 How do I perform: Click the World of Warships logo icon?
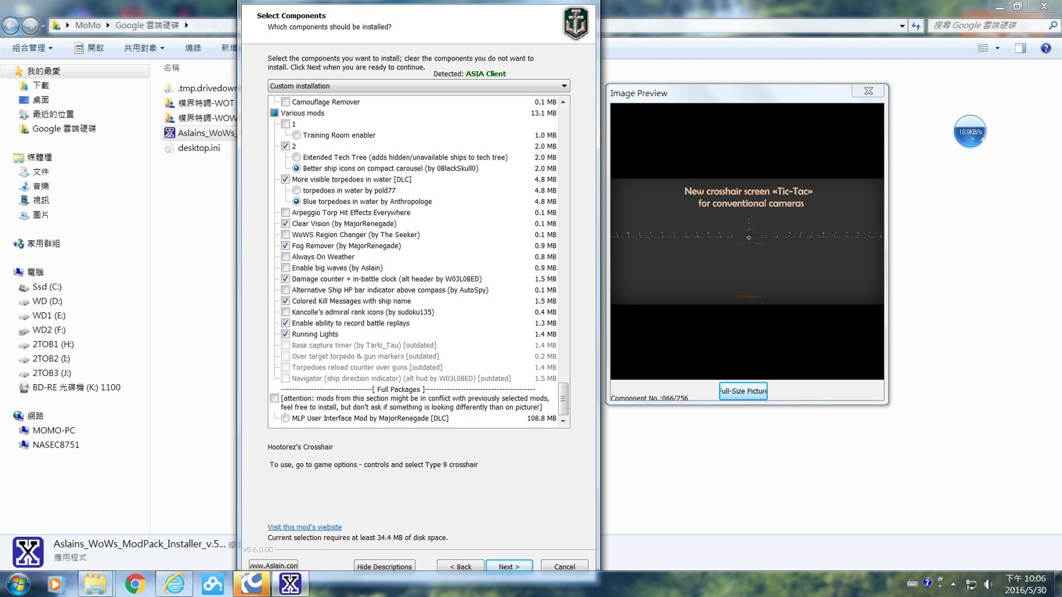tap(576, 23)
